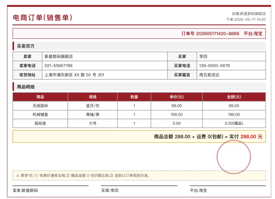Click amount cell of the 机械键盘 row
This screenshot has width=275, height=199.
[x=234, y=114]
